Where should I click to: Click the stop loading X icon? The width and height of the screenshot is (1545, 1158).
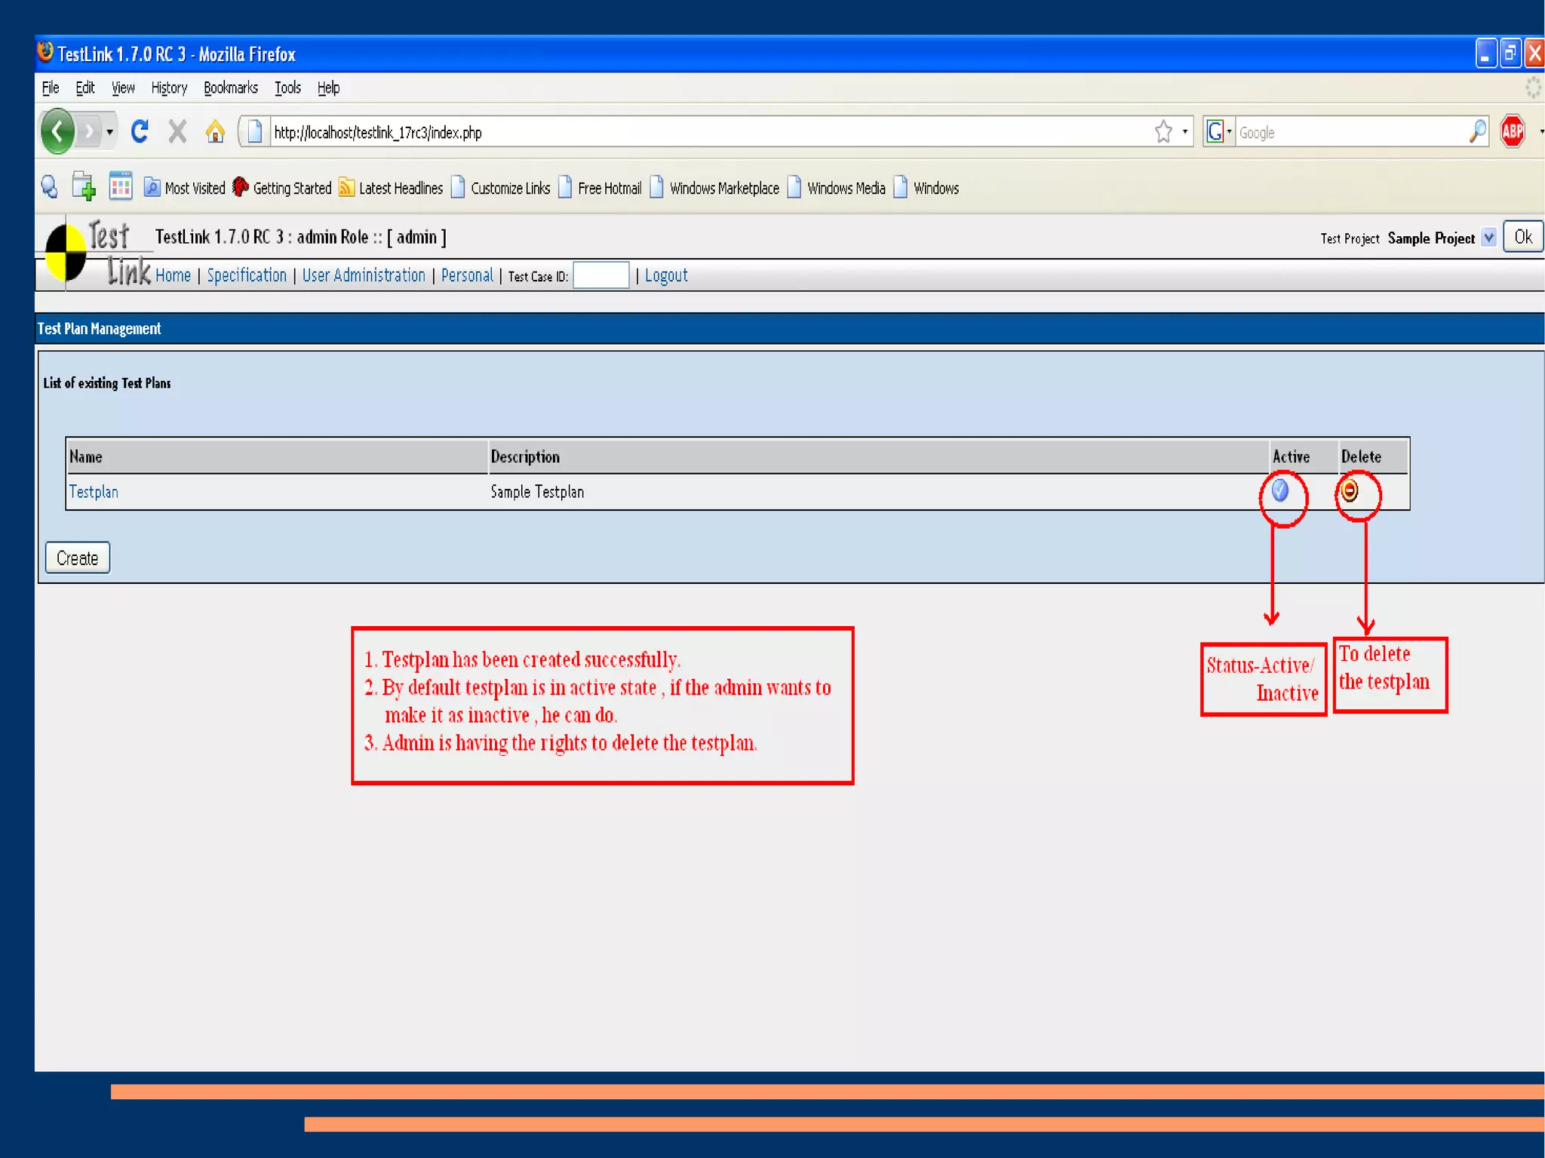coord(177,132)
